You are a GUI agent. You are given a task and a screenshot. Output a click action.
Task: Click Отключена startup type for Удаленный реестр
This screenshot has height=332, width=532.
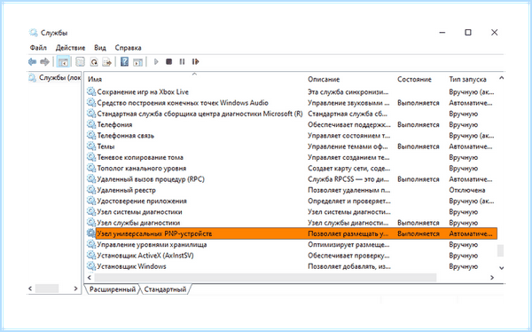(x=467, y=190)
